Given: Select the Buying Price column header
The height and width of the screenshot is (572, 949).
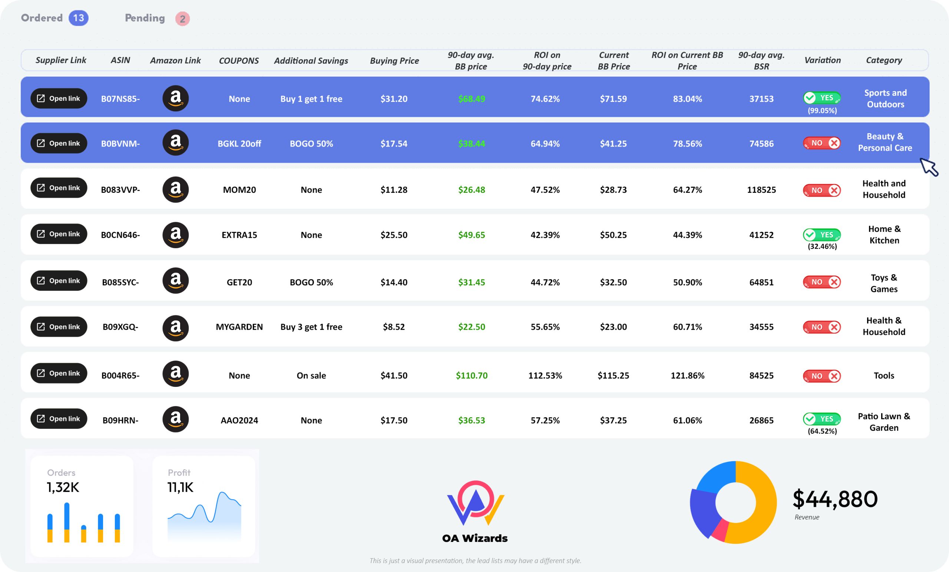Looking at the screenshot, I should 394,60.
